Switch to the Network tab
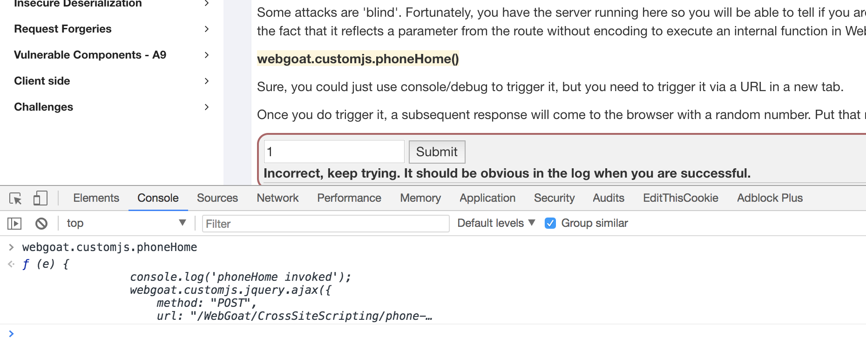This screenshot has width=866, height=344. tap(277, 198)
